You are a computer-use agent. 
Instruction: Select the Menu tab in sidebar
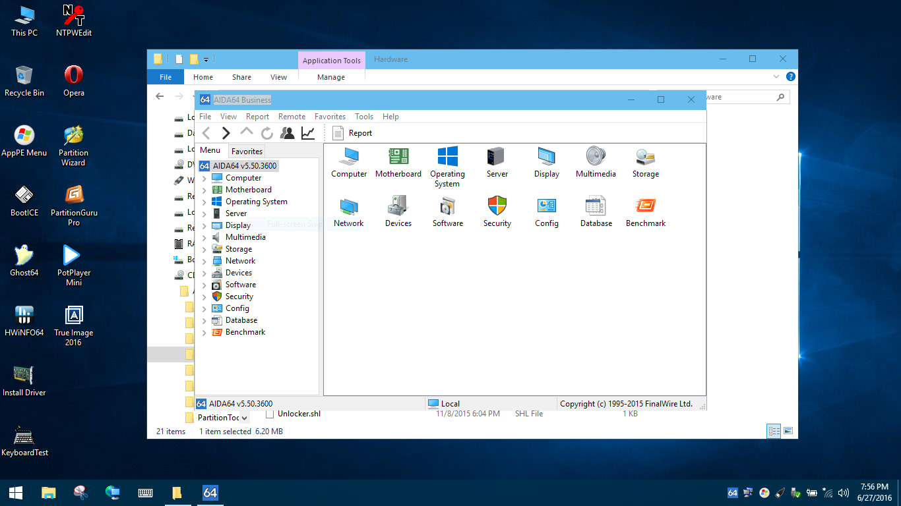click(x=210, y=150)
